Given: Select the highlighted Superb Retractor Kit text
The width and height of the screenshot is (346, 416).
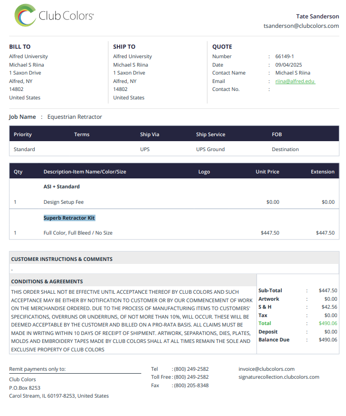Looking at the screenshot, I should click(x=69, y=218).
